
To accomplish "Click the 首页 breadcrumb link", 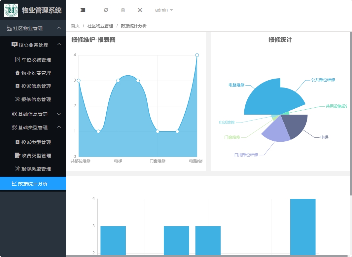I will pos(75,25).
